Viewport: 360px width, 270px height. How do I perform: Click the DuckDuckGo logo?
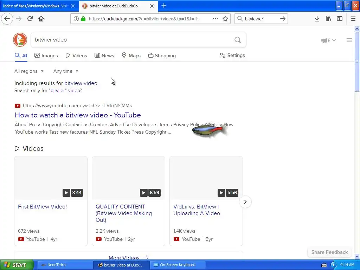pos(20,40)
